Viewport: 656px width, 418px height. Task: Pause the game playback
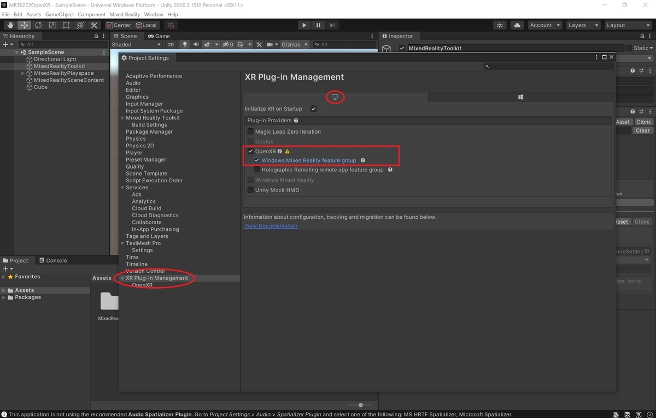[318, 25]
